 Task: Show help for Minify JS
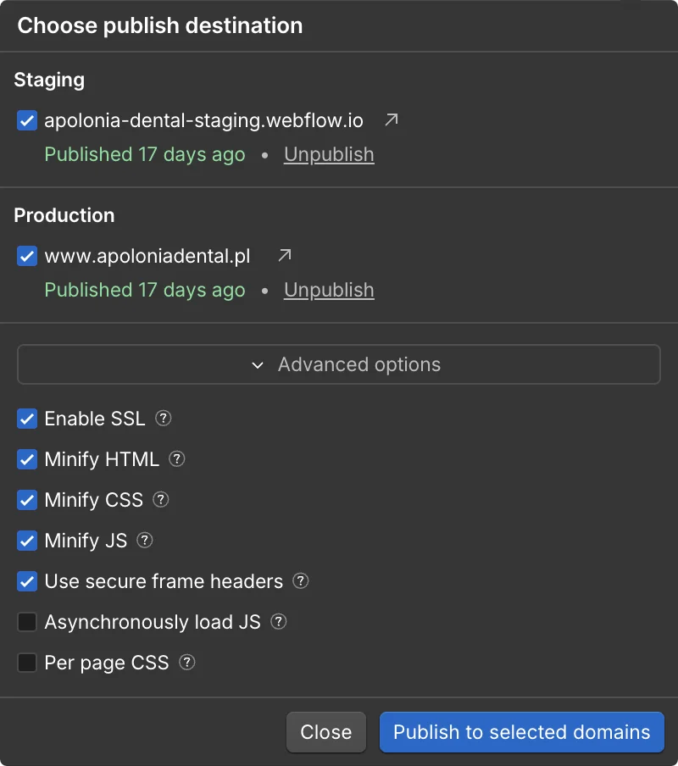145,541
